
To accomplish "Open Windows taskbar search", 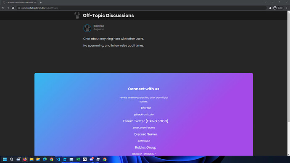I will pos(11,159).
